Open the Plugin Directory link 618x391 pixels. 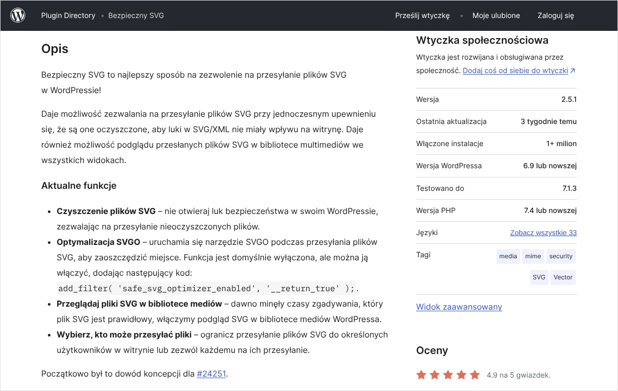(x=68, y=15)
